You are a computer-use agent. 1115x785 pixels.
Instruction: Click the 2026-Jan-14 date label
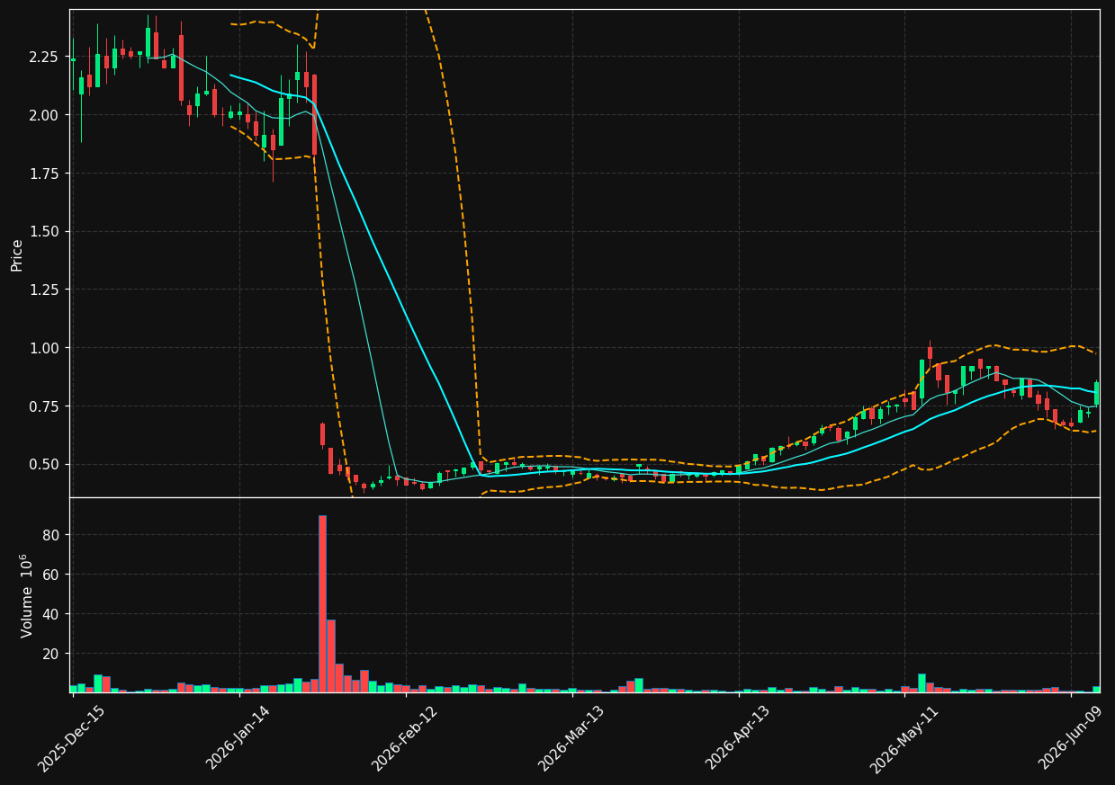click(x=238, y=737)
